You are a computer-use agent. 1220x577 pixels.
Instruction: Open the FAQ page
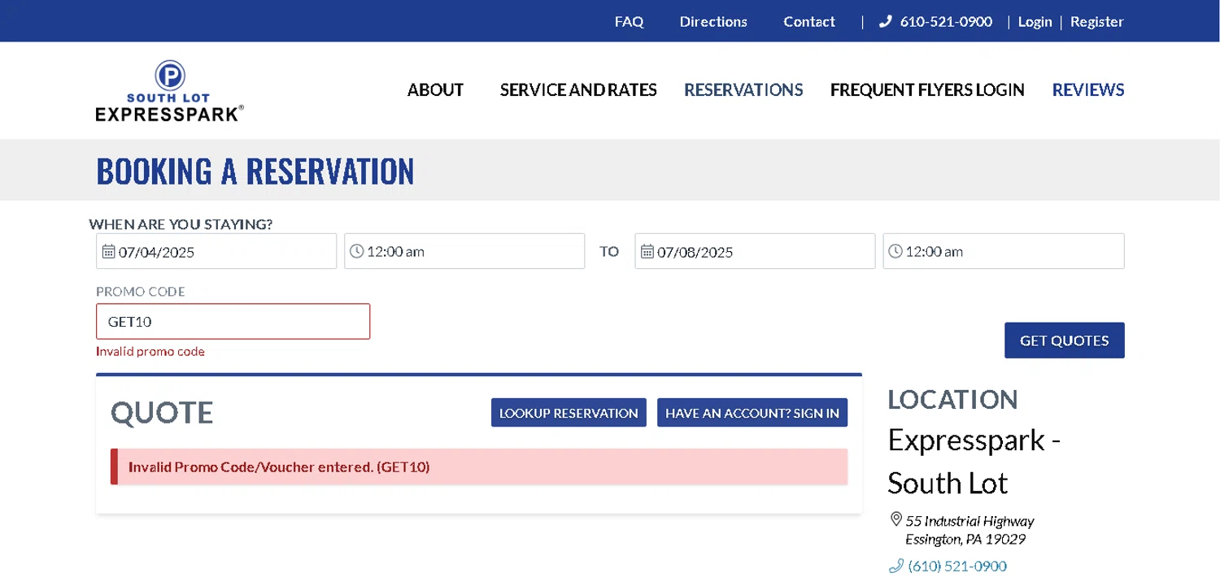coord(629,22)
